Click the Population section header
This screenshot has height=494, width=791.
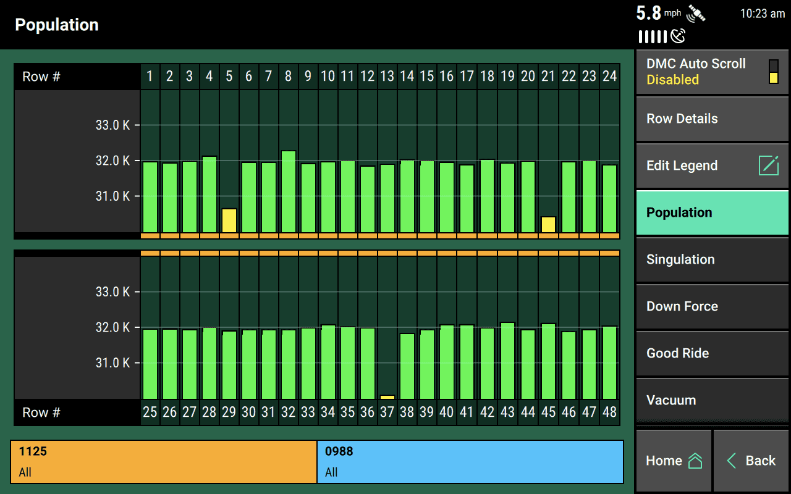pos(57,25)
